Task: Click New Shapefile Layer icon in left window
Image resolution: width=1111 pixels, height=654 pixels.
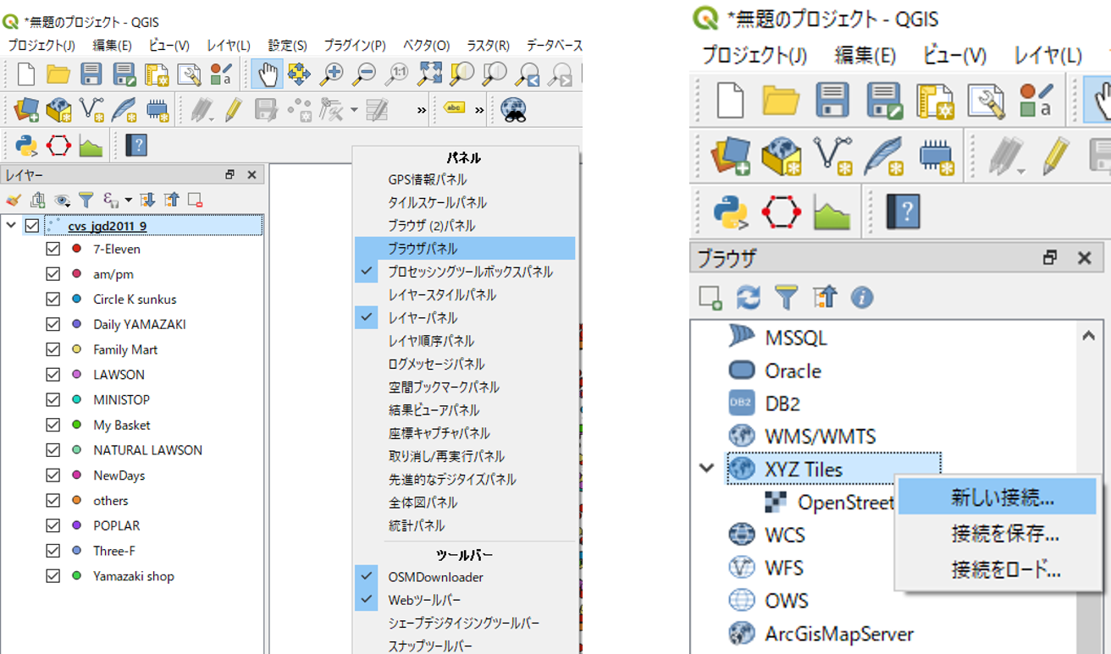Action: (91, 110)
